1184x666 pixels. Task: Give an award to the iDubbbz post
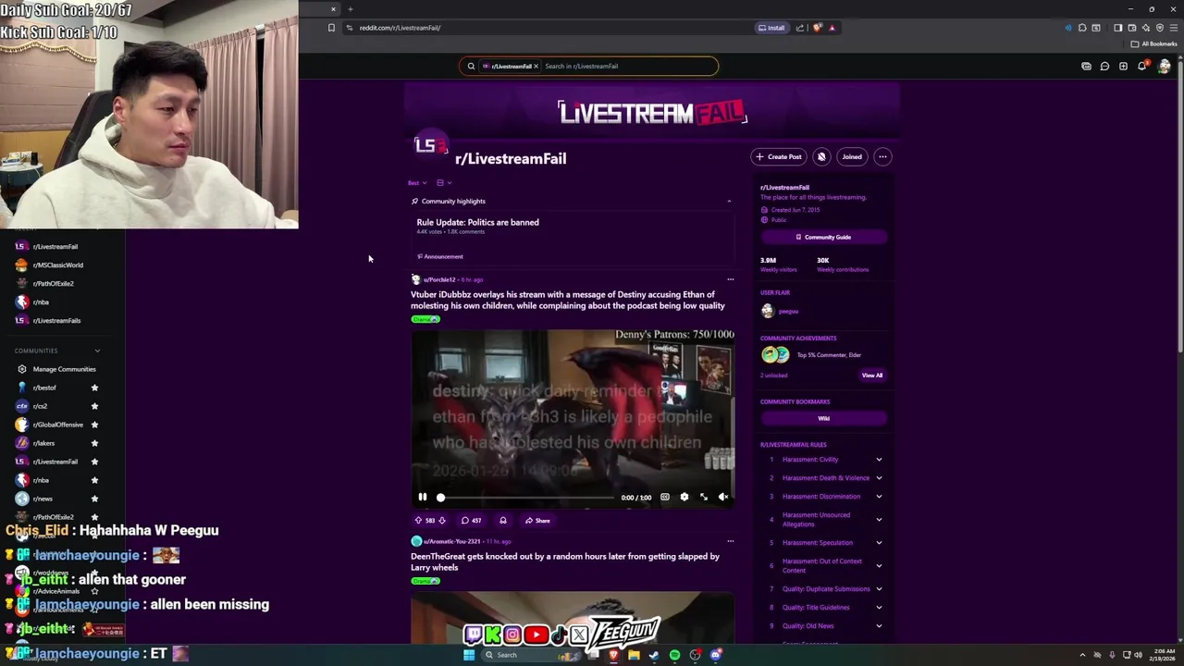tap(503, 521)
